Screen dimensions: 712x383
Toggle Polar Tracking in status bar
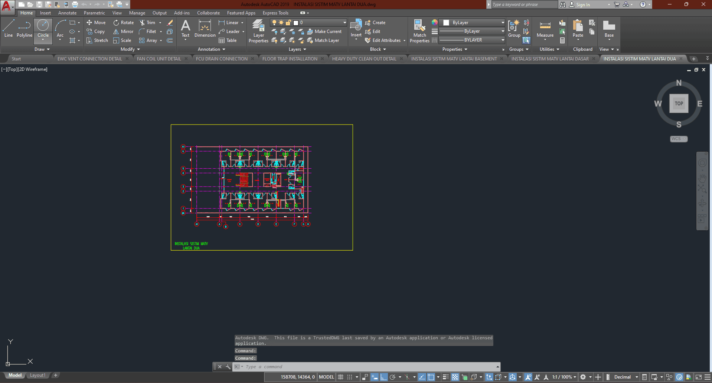point(392,377)
